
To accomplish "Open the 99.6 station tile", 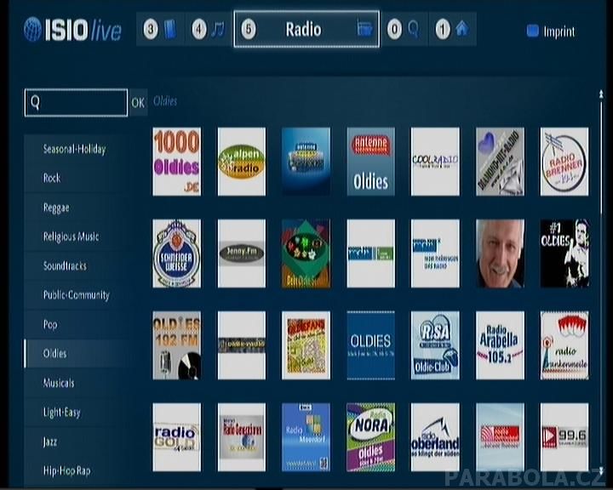I will coord(564,437).
